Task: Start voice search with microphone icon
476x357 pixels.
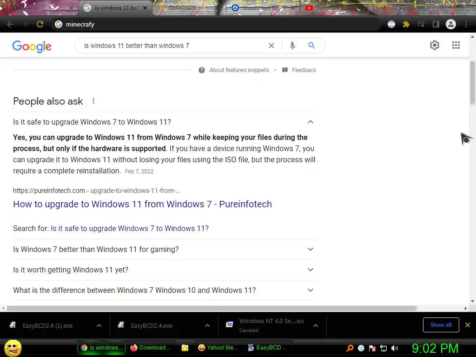Action: [x=292, y=46]
